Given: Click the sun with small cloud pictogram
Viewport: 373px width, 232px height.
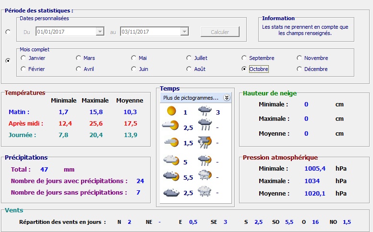Looking at the screenshot, I should pos(170,125).
